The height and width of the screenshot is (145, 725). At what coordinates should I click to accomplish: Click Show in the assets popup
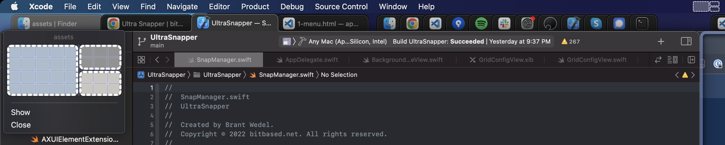coord(21,113)
